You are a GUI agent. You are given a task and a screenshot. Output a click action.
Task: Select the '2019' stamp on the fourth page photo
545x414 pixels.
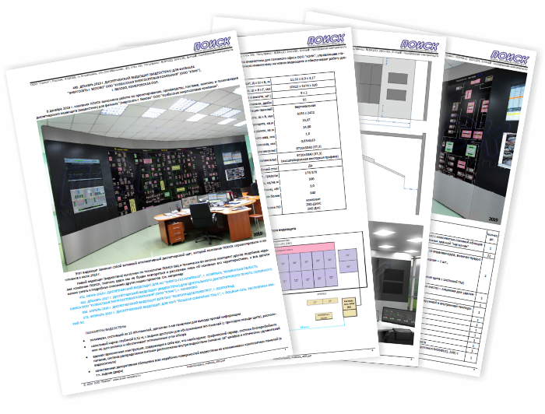493,219
